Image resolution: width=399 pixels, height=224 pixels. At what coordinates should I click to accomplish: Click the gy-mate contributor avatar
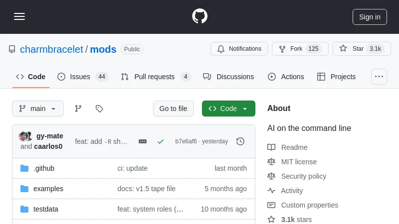tap(23, 136)
